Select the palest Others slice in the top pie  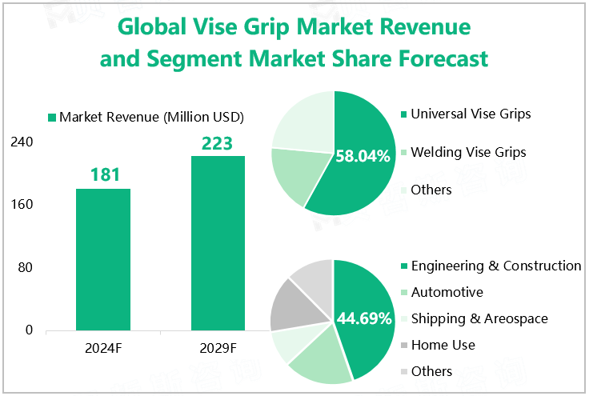tap(307, 124)
